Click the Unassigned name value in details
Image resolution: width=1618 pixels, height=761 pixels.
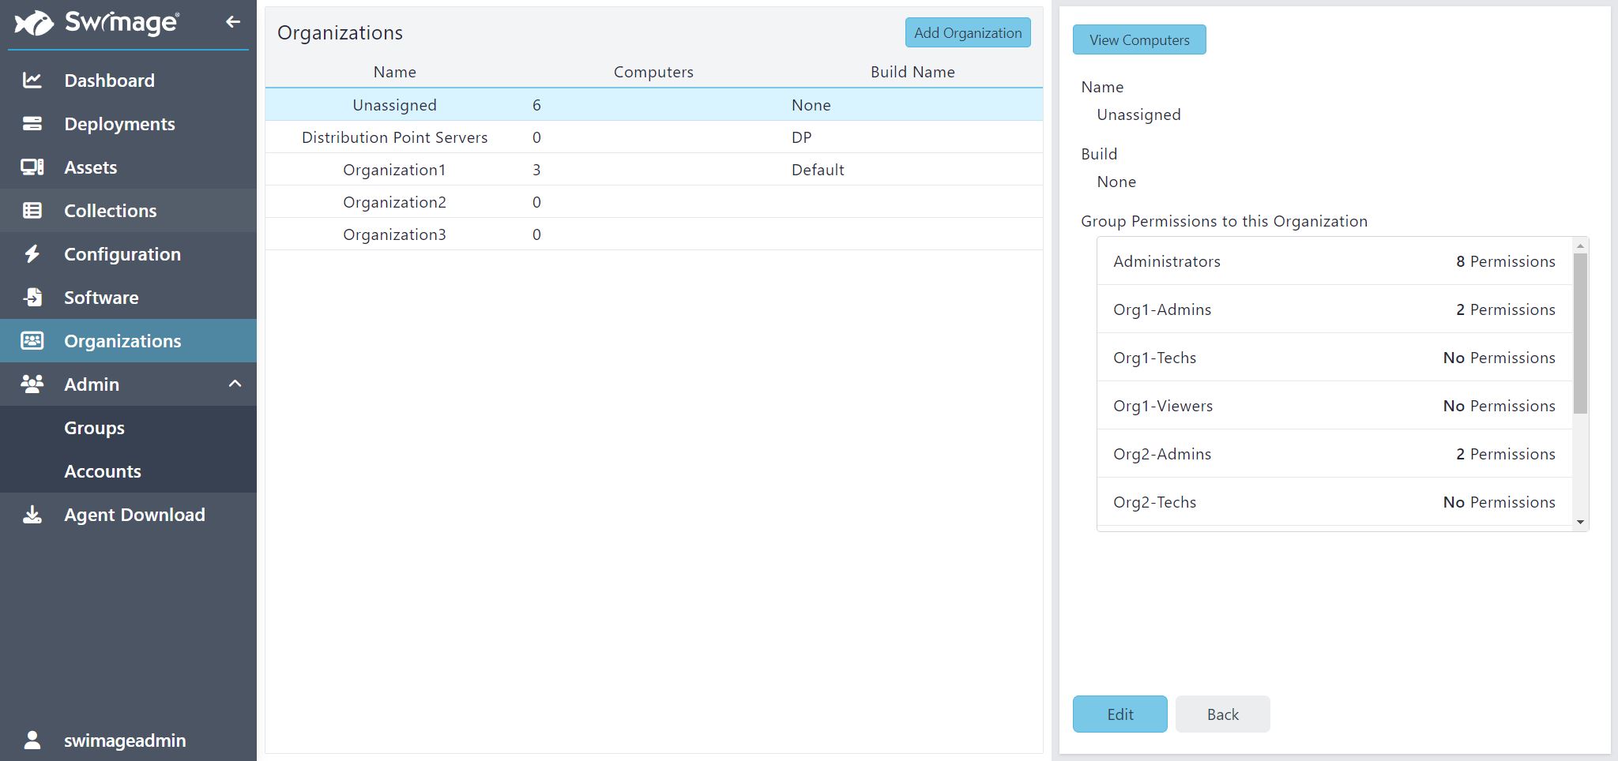click(x=1138, y=114)
